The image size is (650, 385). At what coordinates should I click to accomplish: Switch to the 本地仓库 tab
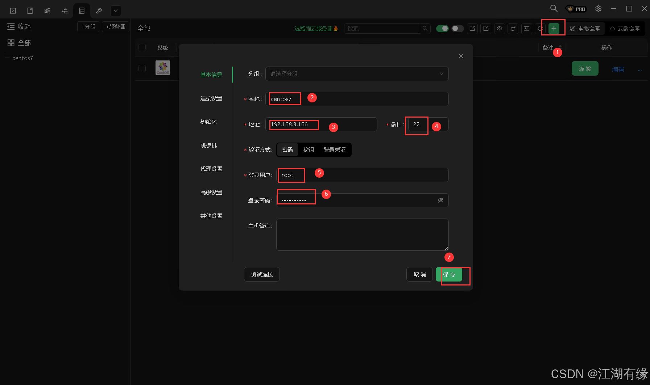pos(585,28)
